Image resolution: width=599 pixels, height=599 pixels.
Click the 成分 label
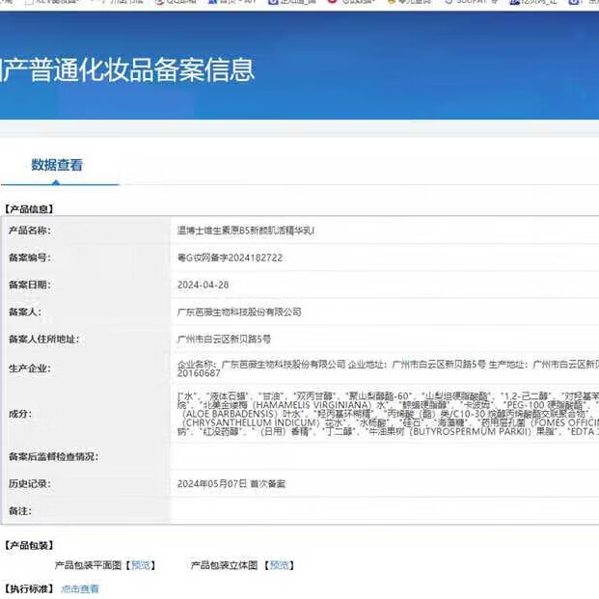20,414
